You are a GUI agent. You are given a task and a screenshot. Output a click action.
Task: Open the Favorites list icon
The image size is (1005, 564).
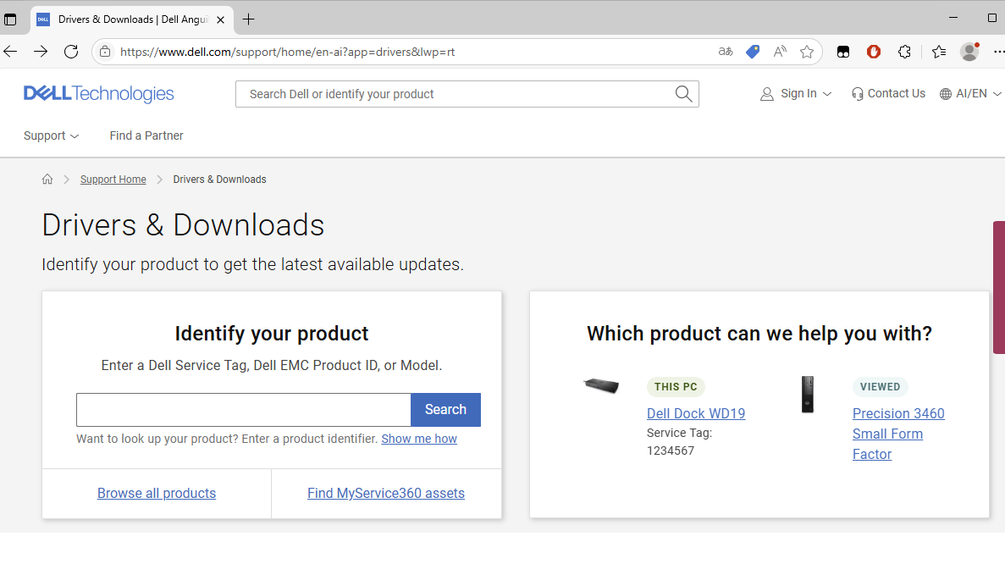(939, 52)
